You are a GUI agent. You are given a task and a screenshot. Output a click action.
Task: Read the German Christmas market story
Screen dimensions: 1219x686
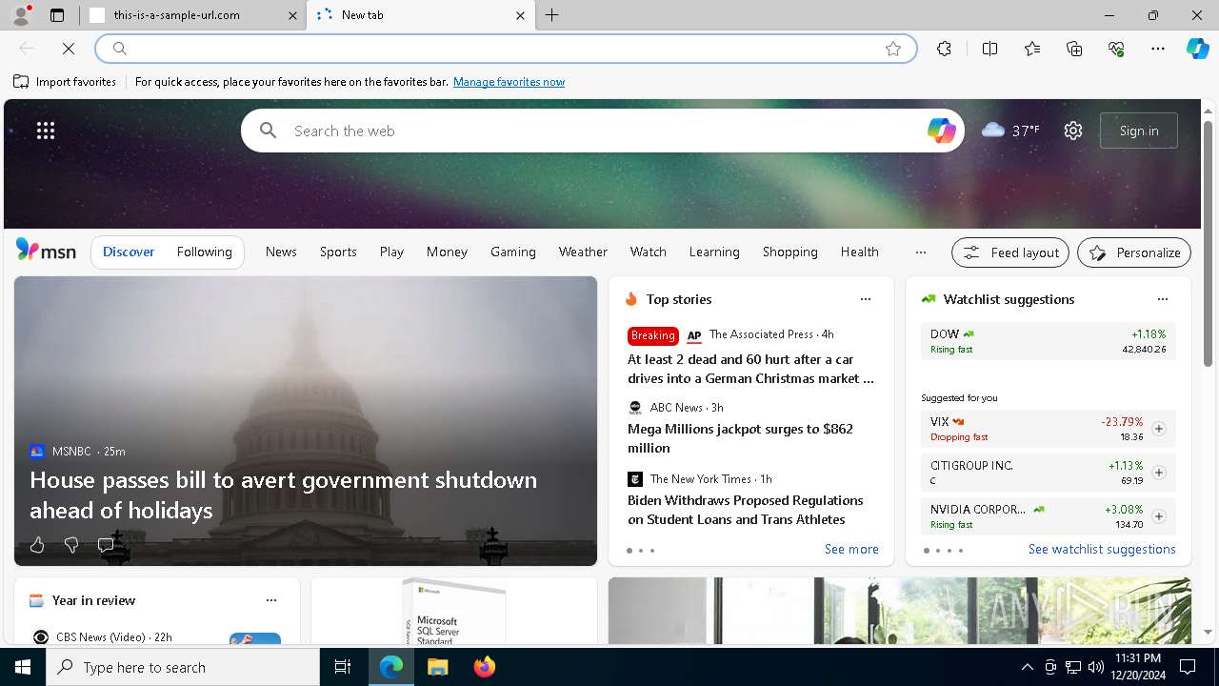point(750,369)
